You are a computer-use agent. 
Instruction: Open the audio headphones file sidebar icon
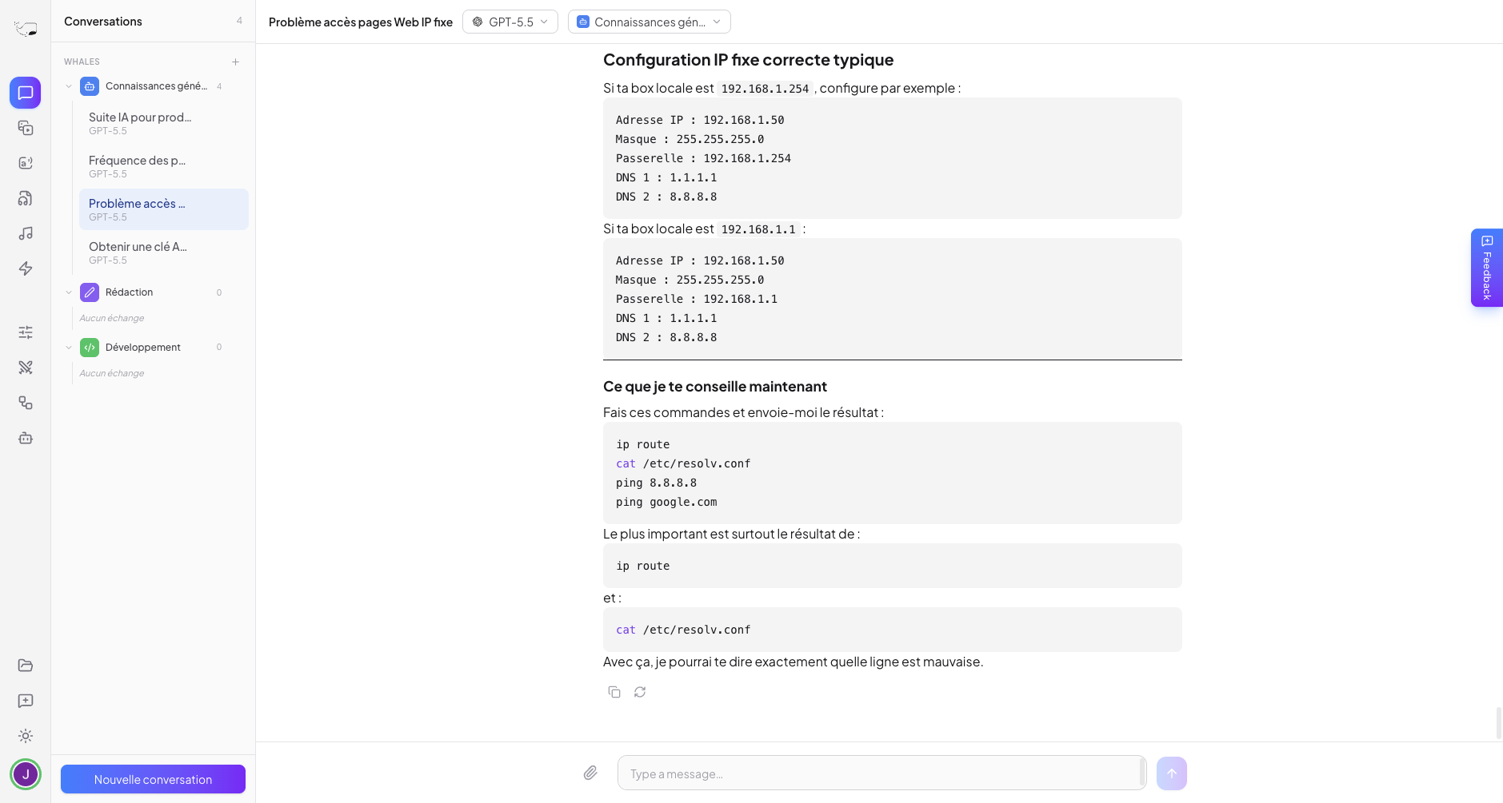[x=26, y=198]
